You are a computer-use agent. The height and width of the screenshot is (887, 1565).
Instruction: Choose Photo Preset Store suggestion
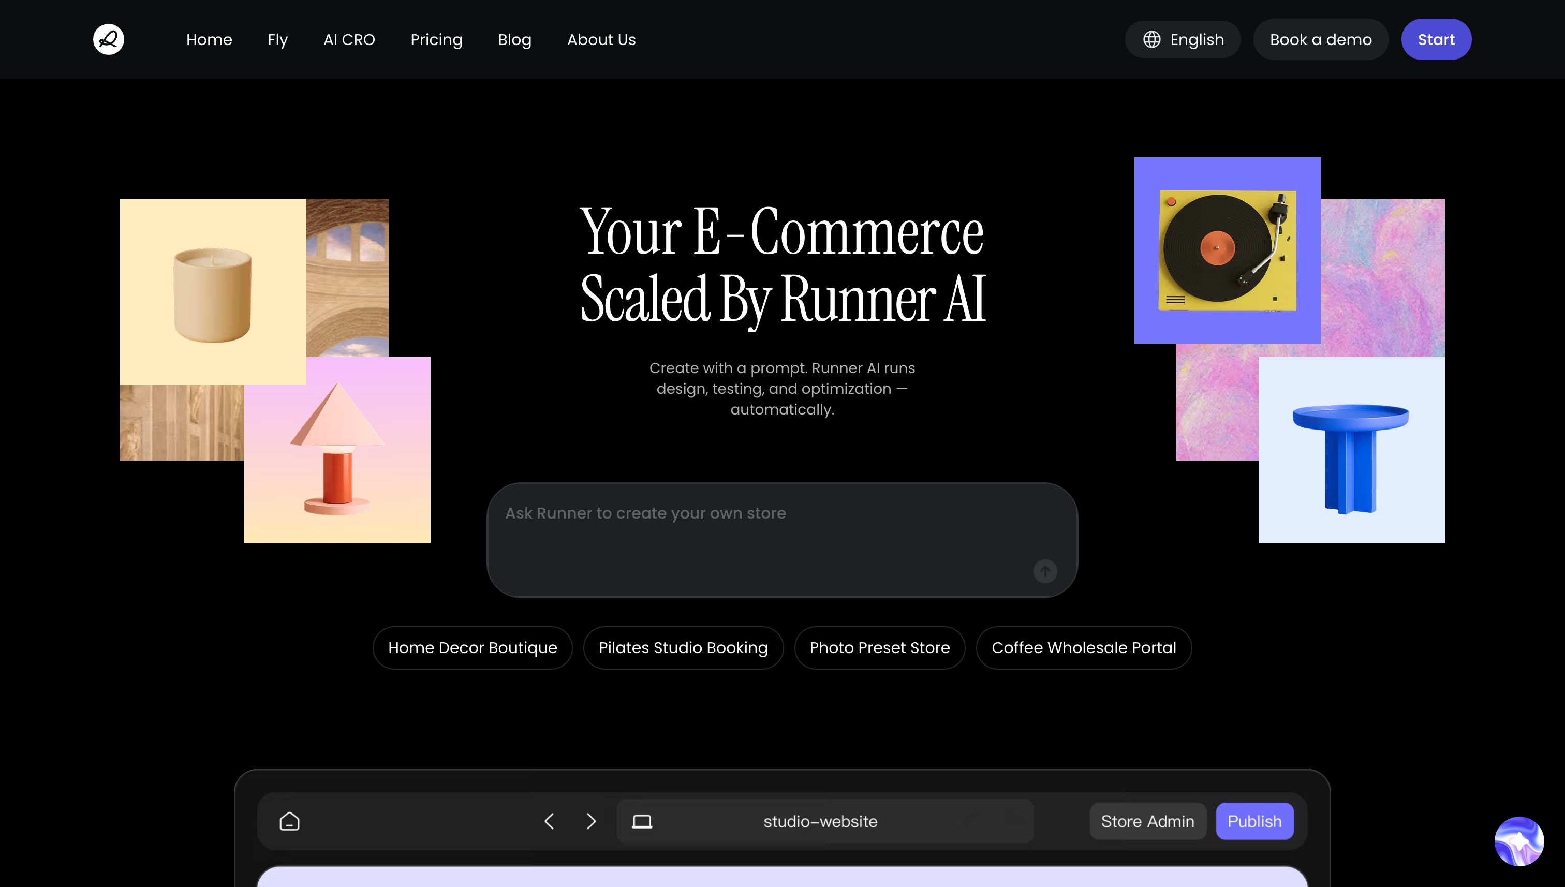point(879,647)
